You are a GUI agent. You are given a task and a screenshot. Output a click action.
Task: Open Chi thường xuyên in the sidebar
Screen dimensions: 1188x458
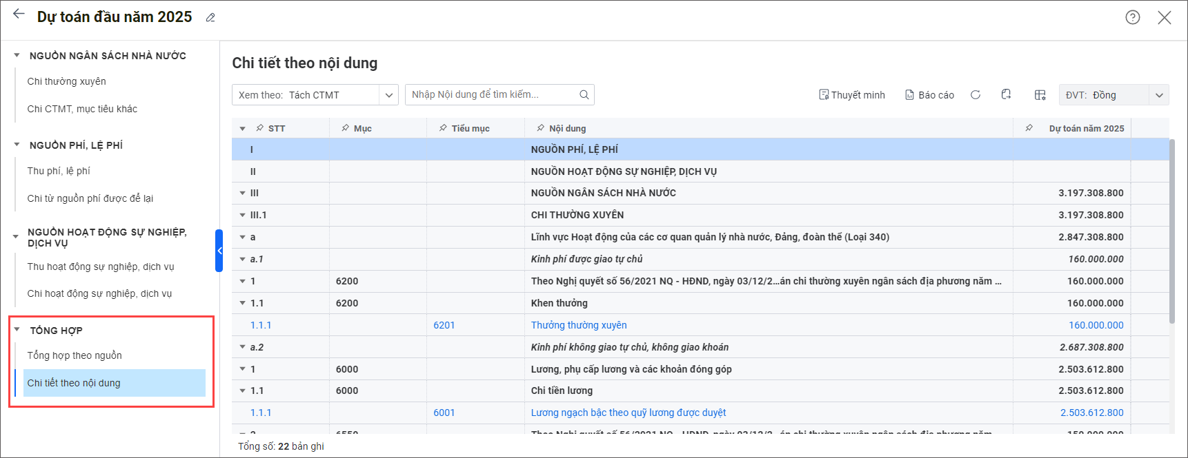tap(67, 81)
